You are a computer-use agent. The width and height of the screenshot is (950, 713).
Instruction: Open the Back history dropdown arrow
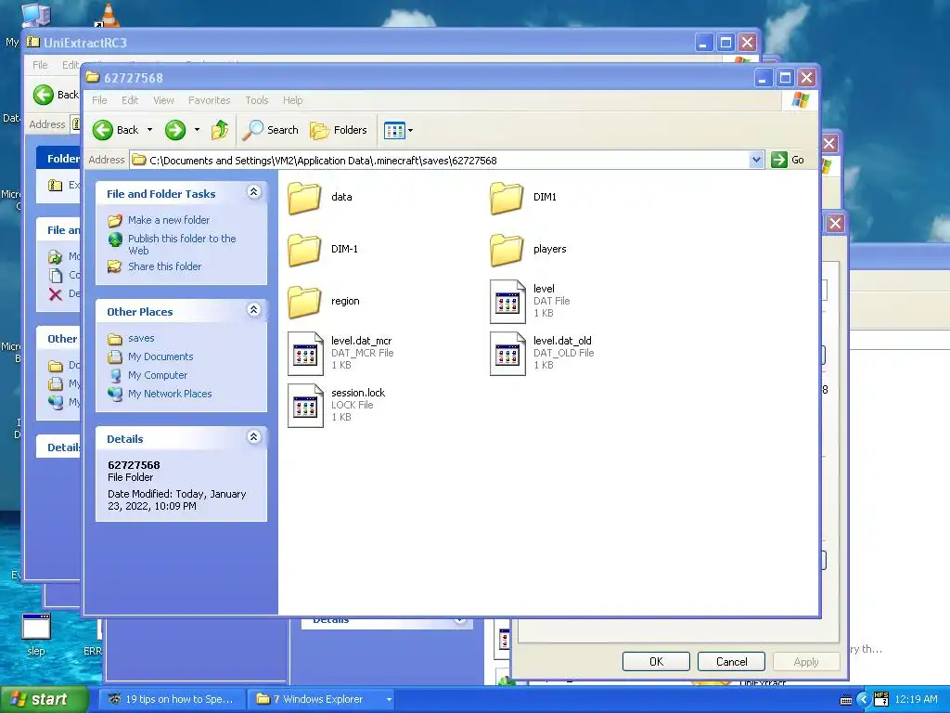point(149,130)
